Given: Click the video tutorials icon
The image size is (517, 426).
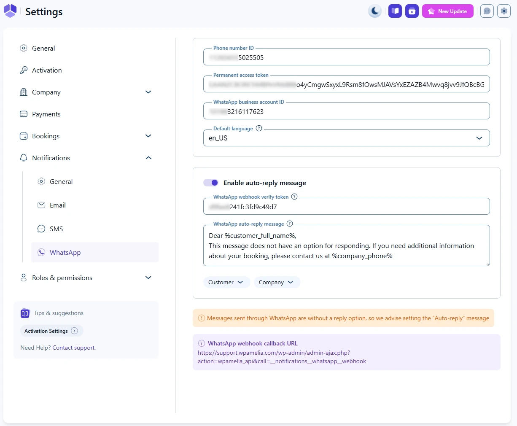Looking at the screenshot, I should point(412,11).
